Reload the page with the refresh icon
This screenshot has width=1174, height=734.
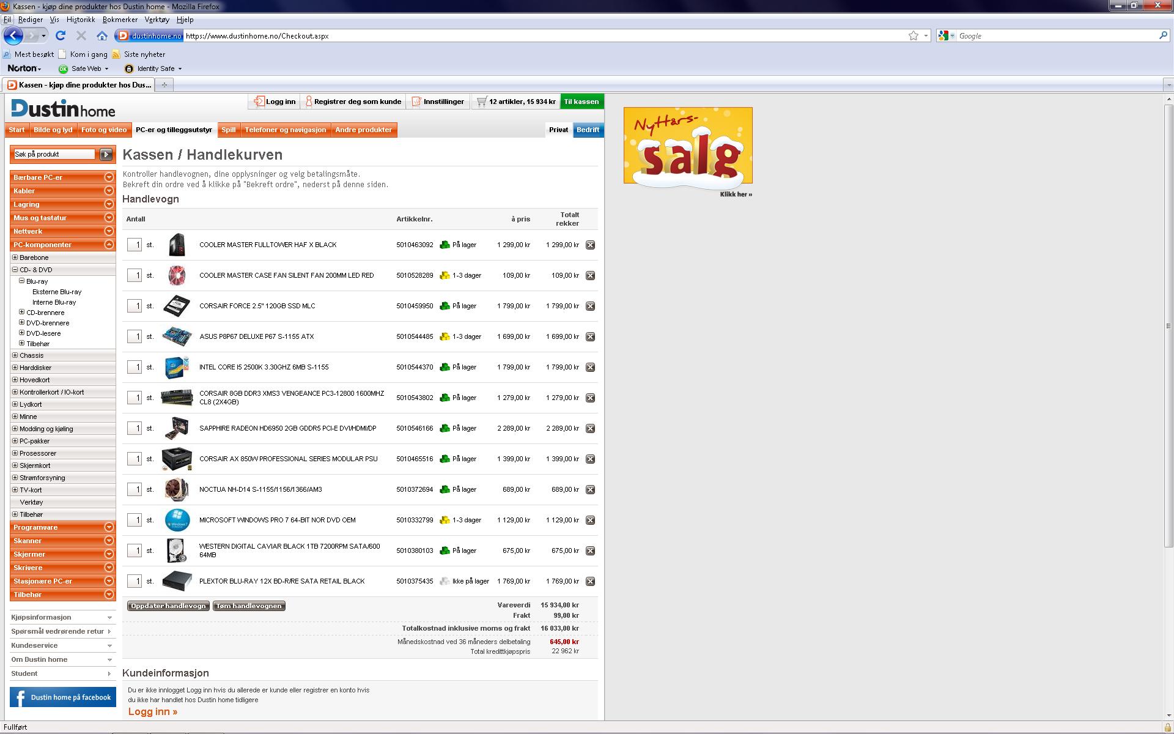click(x=61, y=35)
